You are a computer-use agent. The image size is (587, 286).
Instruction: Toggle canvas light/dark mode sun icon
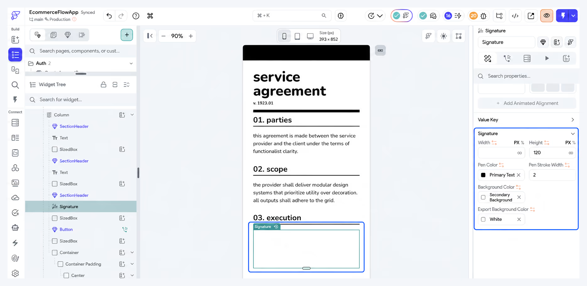[x=443, y=36]
